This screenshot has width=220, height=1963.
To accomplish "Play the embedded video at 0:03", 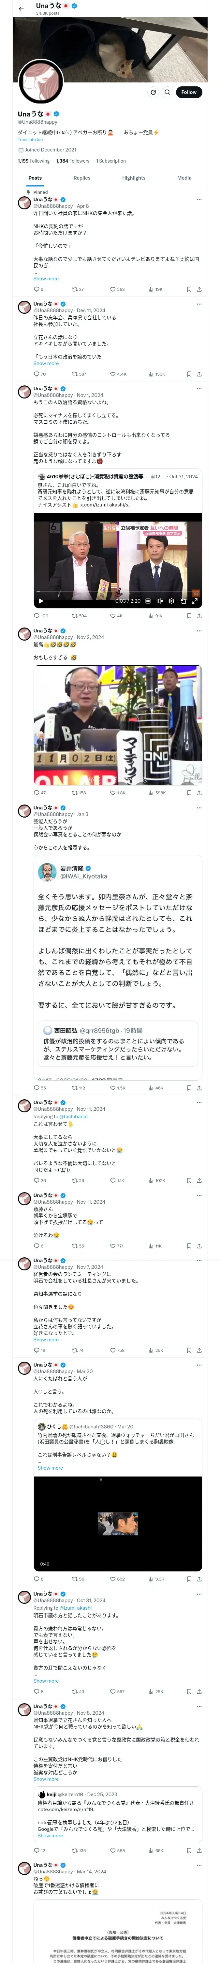I will click(41, 600).
